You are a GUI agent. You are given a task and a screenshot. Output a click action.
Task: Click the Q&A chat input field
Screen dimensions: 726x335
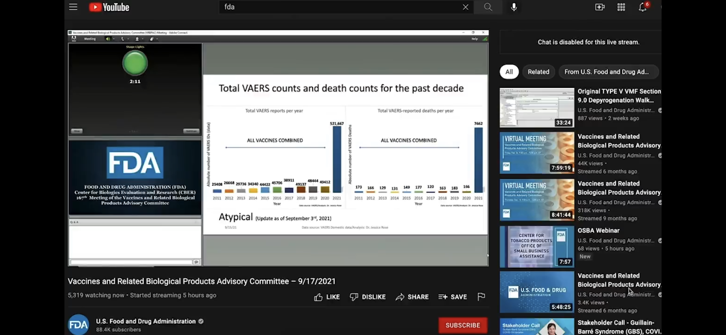tap(131, 262)
